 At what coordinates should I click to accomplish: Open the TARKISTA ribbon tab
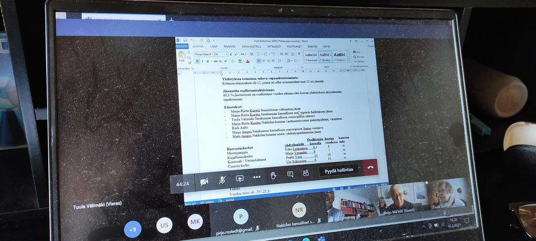click(x=312, y=47)
